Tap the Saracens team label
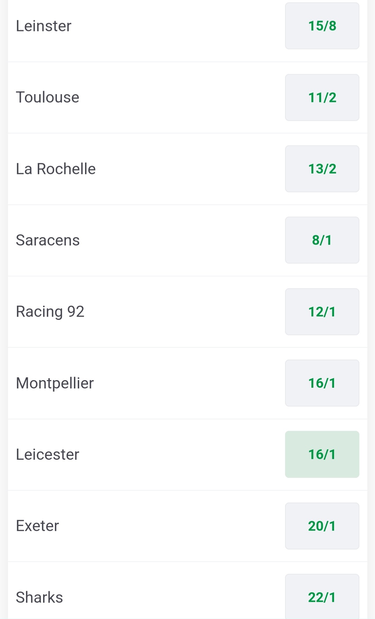Screen dimensions: 375x619 pyautogui.click(x=48, y=240)
